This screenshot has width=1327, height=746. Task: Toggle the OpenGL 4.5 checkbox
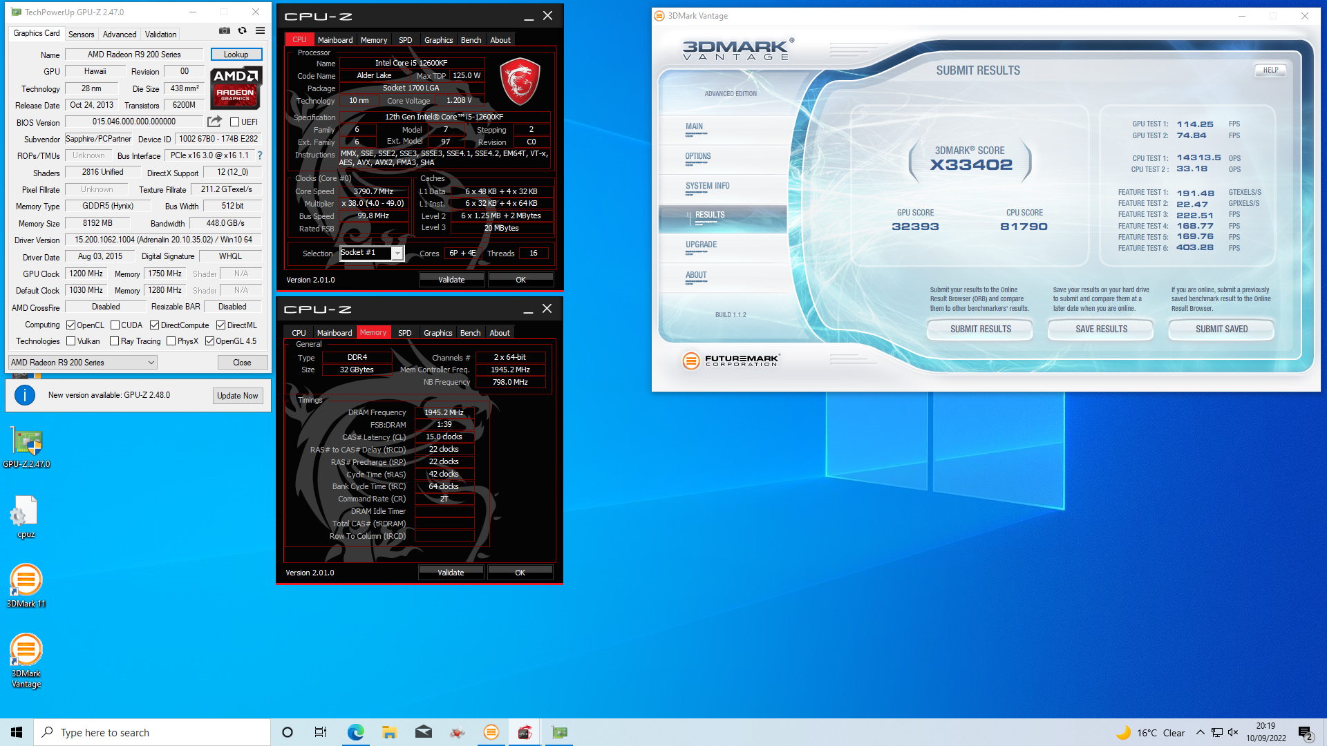tap(209, 341)
